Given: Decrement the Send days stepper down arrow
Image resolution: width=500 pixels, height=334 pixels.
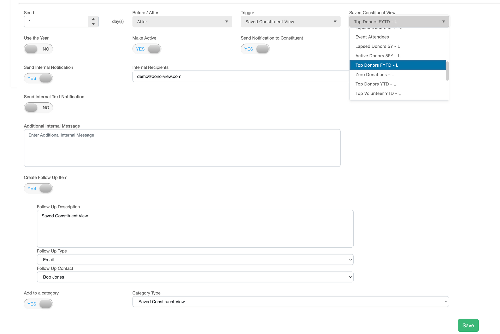Looking at the screenshot, I should coord(93,24).
